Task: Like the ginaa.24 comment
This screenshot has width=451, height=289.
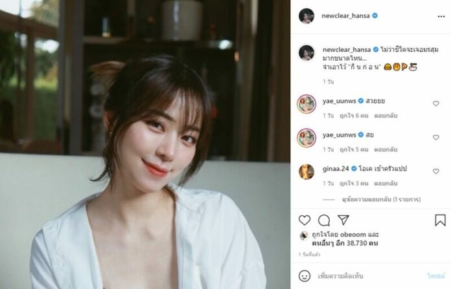Action: [436, 171]
